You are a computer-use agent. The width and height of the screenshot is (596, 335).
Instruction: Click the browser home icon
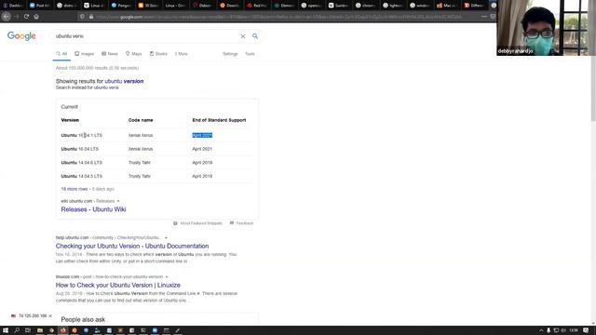point(36,17)
